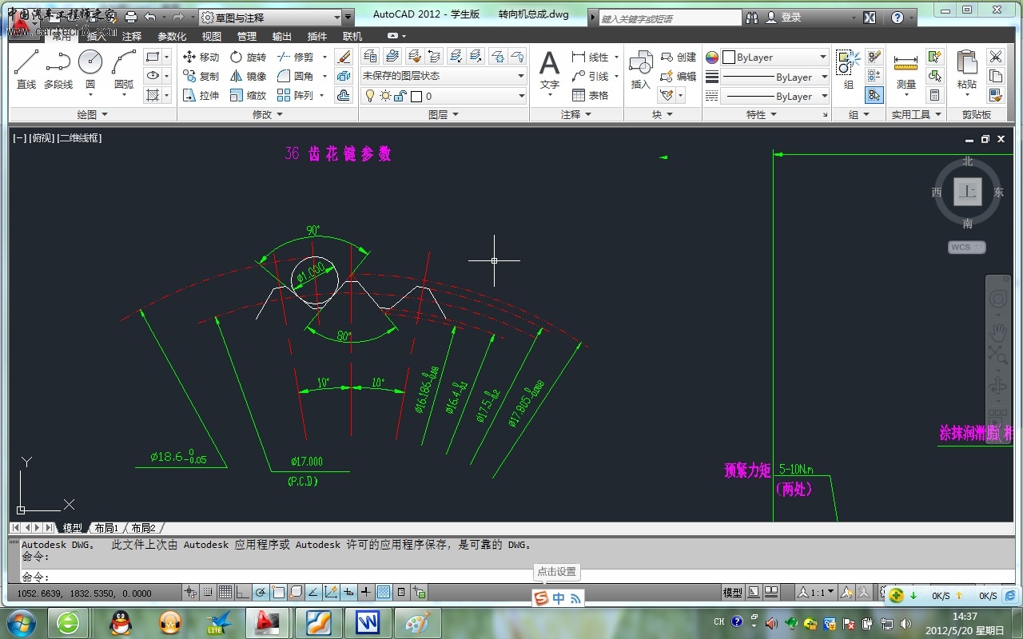Click the Group (组) icon
Image resolution: width=1023 pixels, height=639 pixels.
(848, 69)
